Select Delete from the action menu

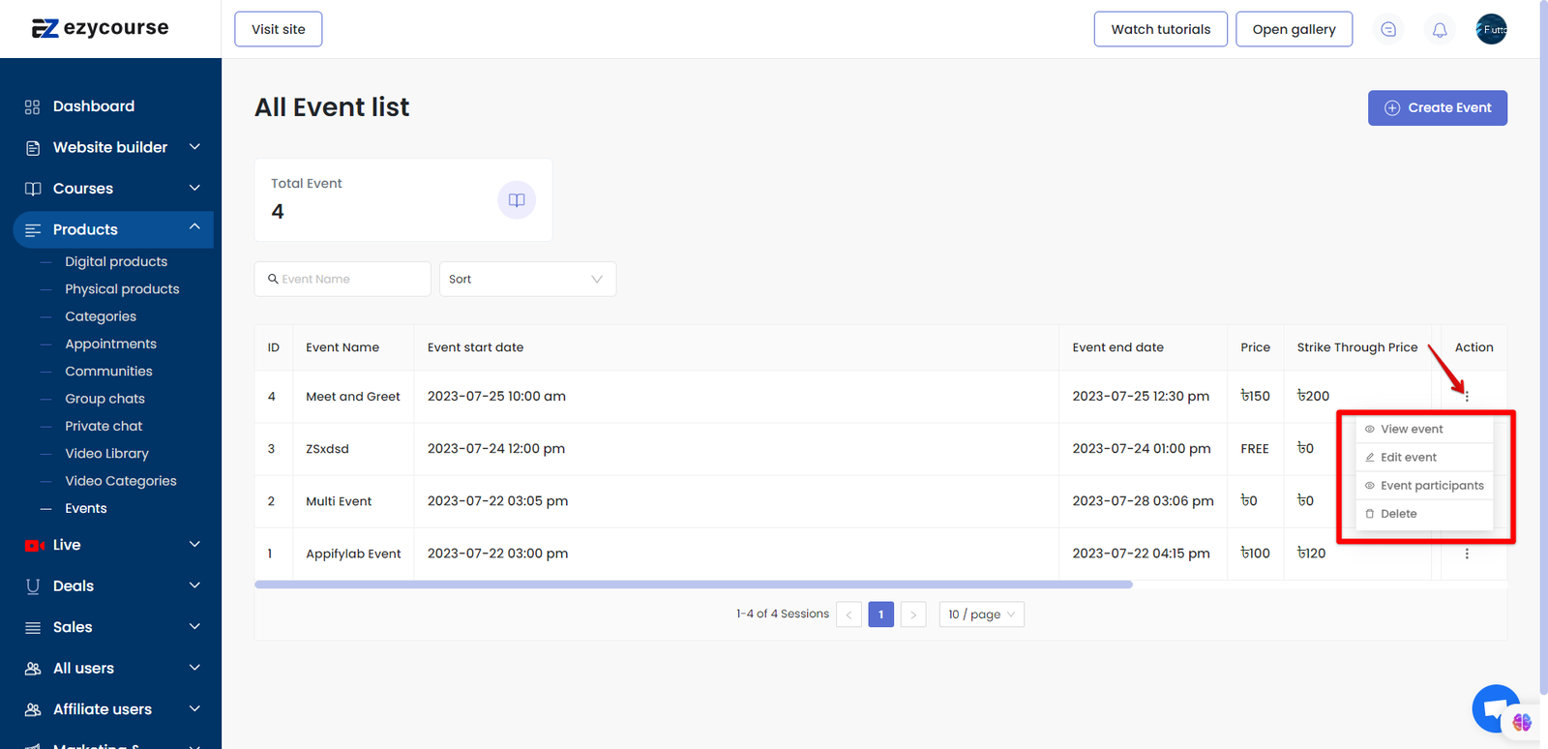click(1398, 514)
